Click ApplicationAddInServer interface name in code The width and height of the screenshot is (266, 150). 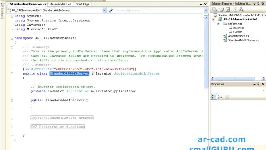[137, 73]
